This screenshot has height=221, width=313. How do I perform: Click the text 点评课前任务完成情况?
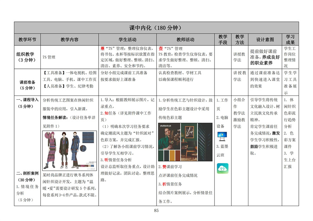(x=178, y=175)
